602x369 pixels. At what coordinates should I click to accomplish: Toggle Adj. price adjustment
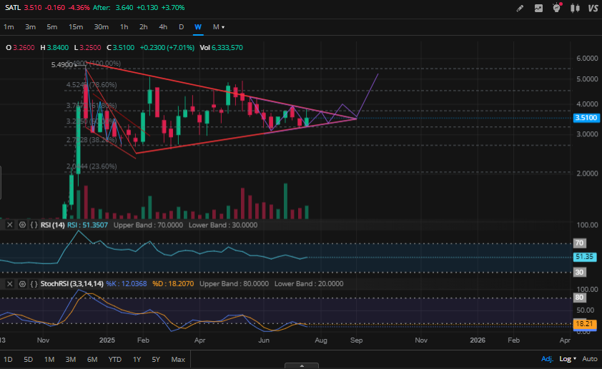click(547, 359)
